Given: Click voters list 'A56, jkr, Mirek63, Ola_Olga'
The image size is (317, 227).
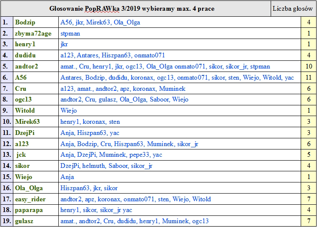Looking at the screenshot, I should tap(100, 22).
